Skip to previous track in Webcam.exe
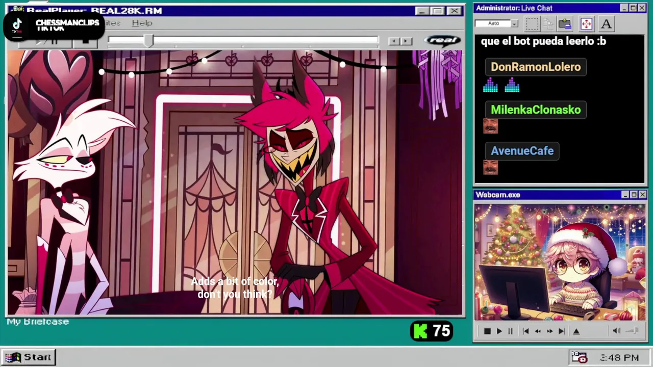 point(525,331)
